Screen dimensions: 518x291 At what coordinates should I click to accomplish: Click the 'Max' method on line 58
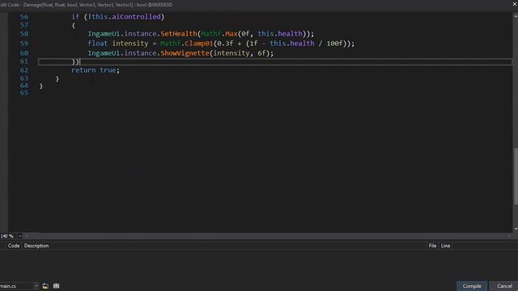pos(231,34)
